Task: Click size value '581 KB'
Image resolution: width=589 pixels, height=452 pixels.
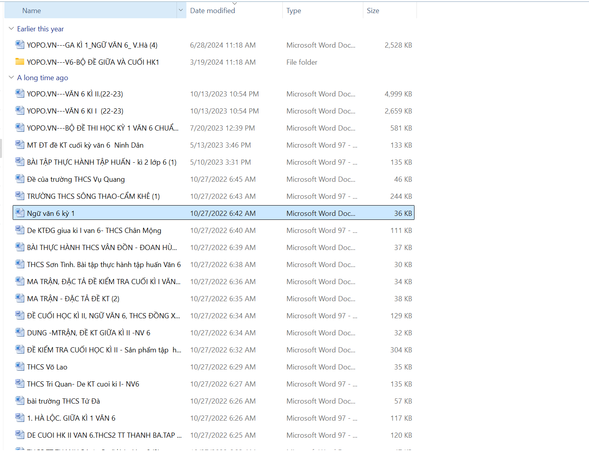Action: tap(401, 128)
